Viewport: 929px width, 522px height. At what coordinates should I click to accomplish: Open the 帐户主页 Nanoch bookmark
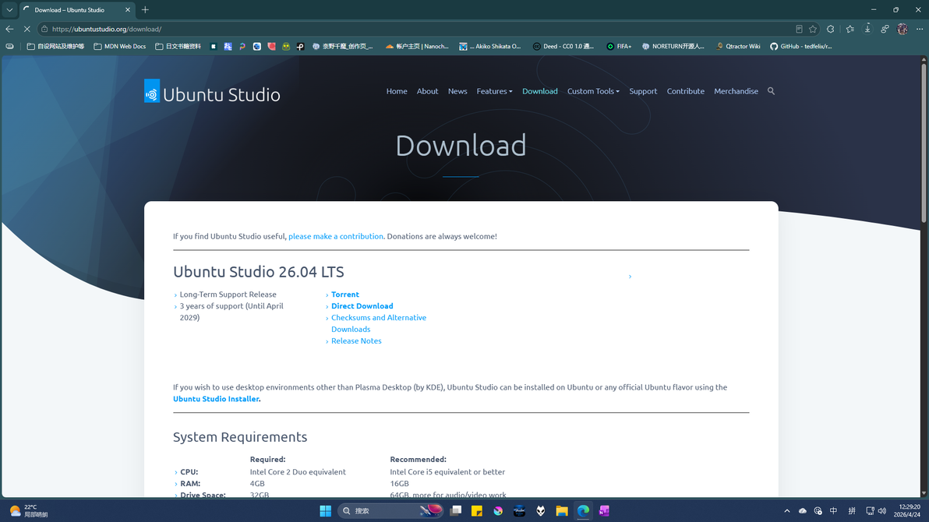417,46
